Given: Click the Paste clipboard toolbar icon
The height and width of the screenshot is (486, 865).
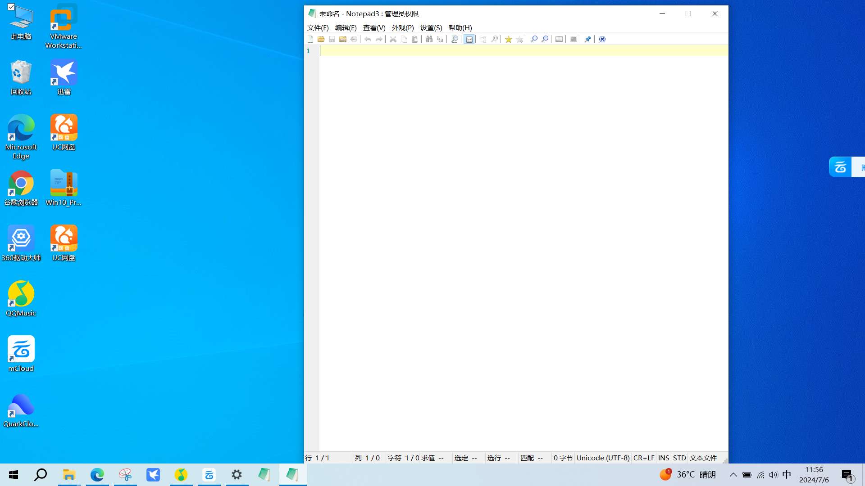Looking at the screenshot, I should [414, 39].
